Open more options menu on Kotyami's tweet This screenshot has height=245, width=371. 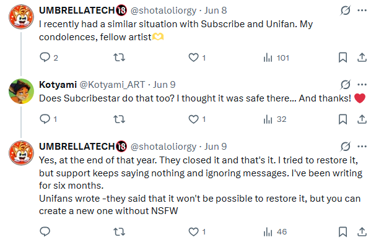[x=362, y=85]
